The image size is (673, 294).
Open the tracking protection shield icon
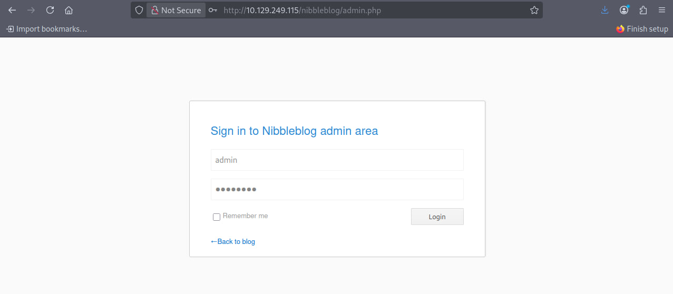click(139, 10)
